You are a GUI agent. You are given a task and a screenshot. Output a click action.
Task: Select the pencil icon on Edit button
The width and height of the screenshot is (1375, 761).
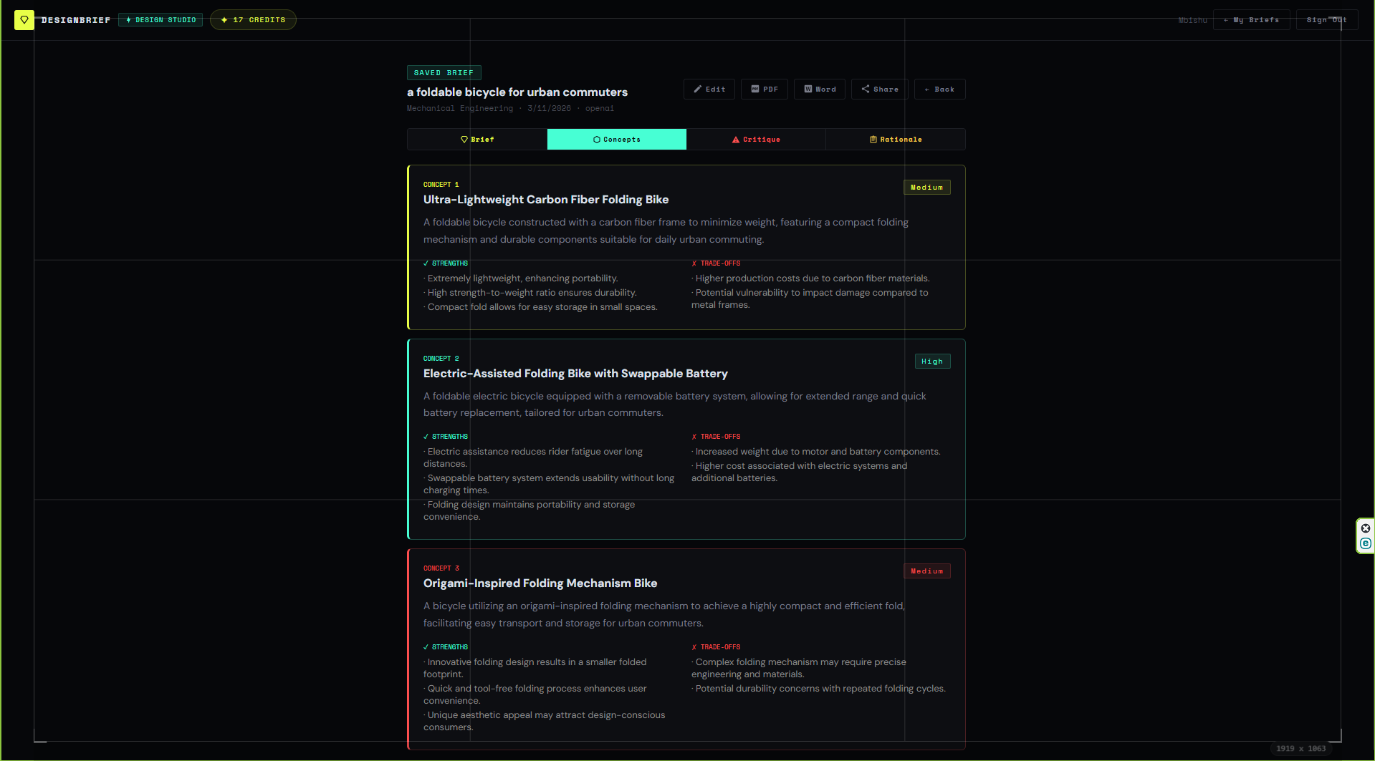click(x=697, y=89)
